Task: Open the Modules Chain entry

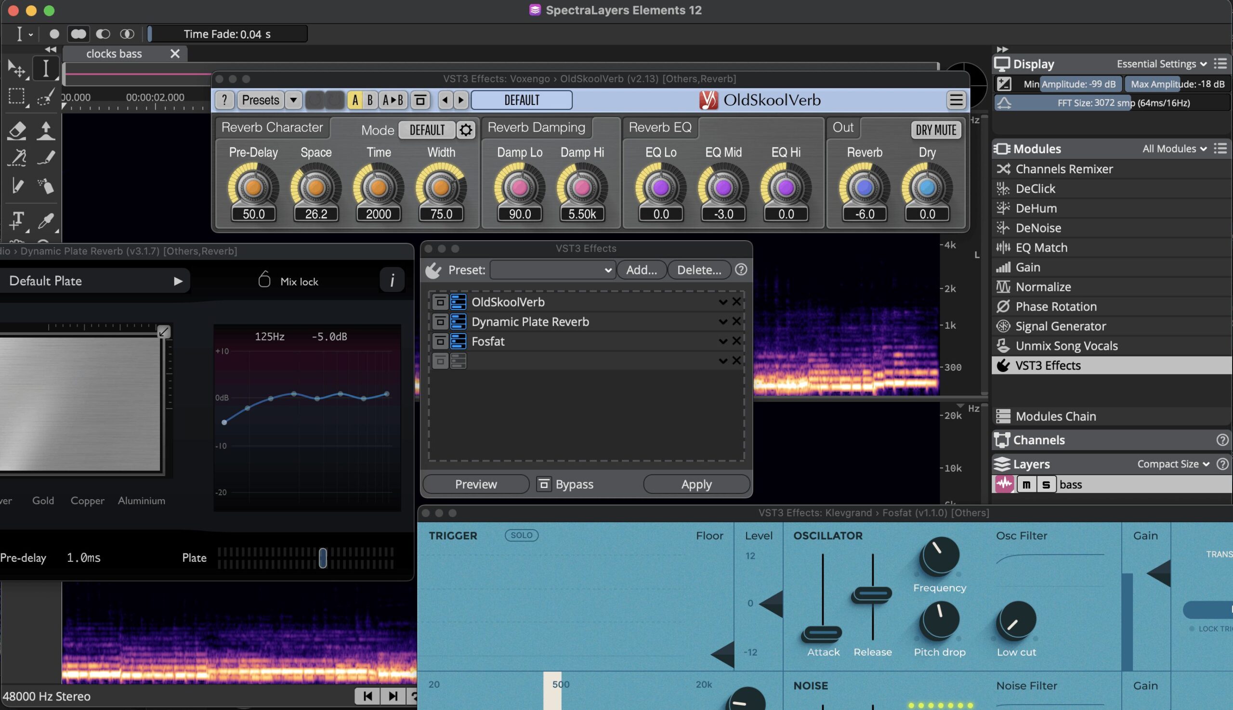Action: point(1112,416)
